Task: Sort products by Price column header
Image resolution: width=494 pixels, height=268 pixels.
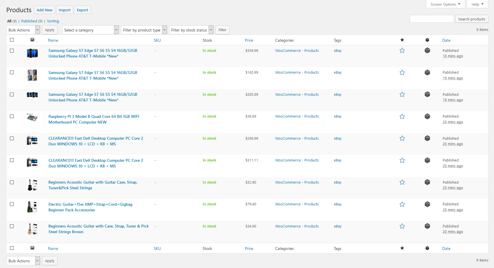Action: pyautogui.click(x=249, y=40)
